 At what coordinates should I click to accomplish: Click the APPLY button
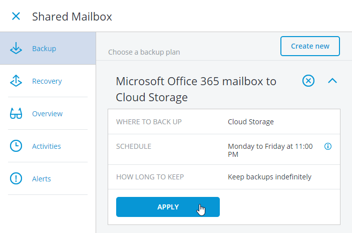(x=168, y=207)
